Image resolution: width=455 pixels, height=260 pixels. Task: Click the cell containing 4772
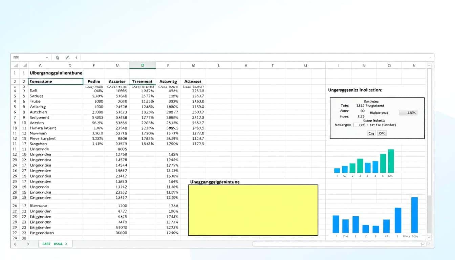[x=122, y=211]
